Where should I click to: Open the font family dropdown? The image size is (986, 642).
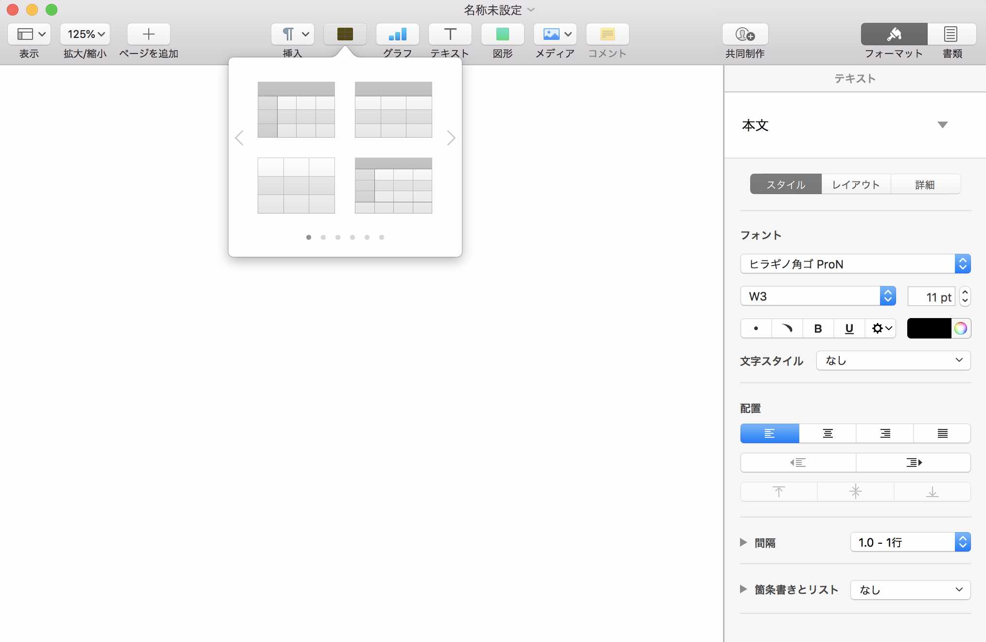(x=855, y=264)
